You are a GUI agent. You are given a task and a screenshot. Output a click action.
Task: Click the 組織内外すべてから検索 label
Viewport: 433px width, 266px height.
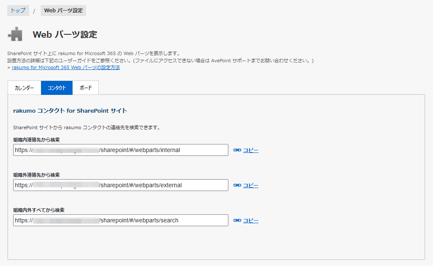[x=39, y=210]
